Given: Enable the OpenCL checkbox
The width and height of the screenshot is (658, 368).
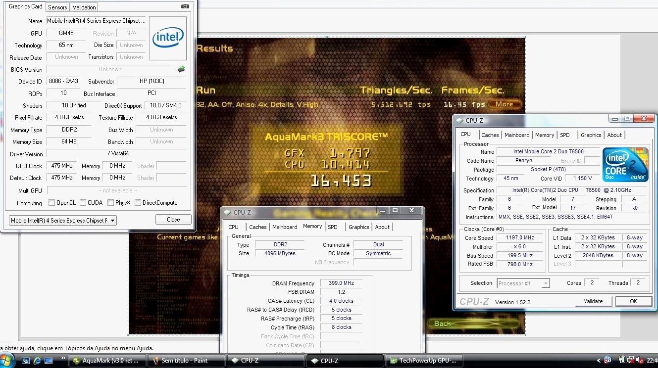Looking at the screenshot, I should pyautogui.click(x=51, y=203).
